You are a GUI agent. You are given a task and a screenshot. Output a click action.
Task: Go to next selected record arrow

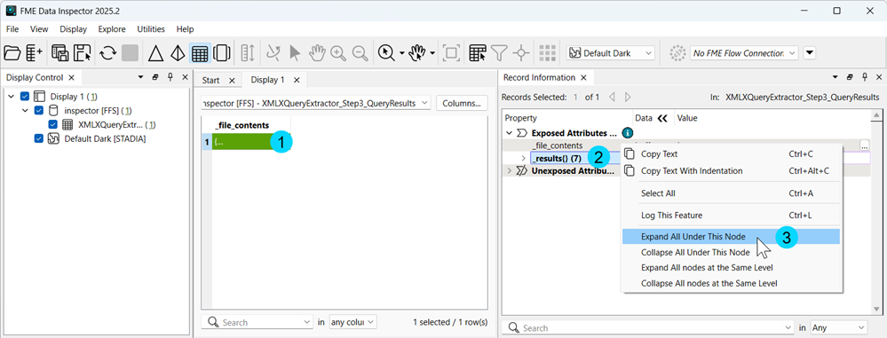point(628,98)
